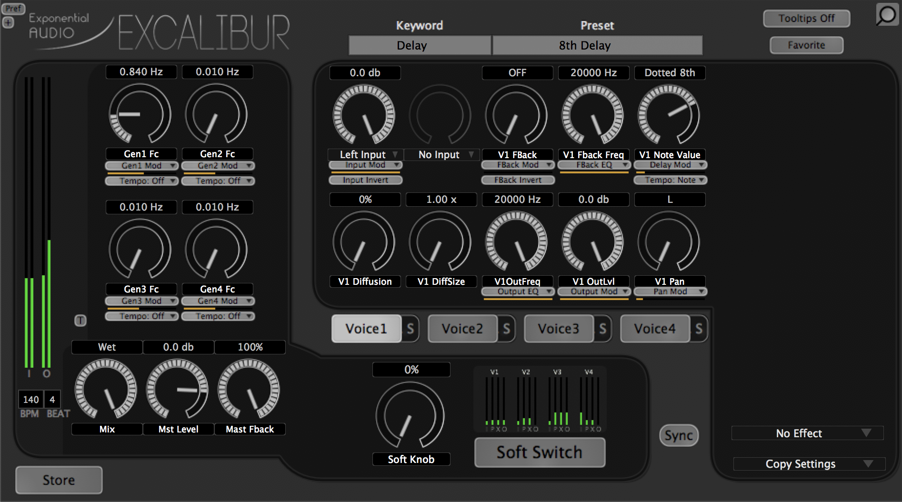Click the Dotted 8th value field

(670, 73)
